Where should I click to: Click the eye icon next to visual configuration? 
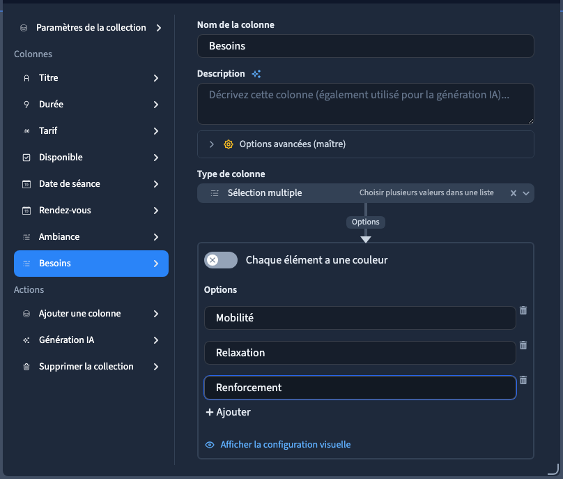[210, 445]
